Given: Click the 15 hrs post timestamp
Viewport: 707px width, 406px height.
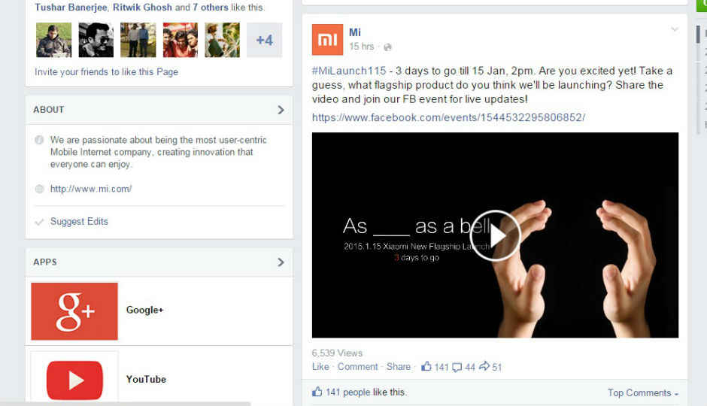Looking at the screenshot, I should pyautogui.click(x=362, y=47).
